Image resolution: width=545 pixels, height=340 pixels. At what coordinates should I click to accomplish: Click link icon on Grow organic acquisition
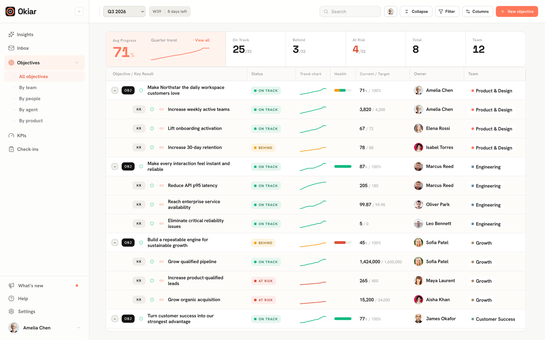tap(161, 300)
